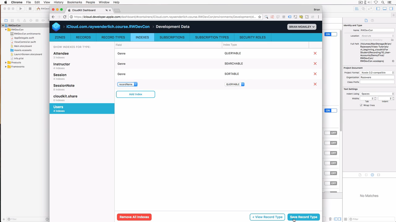396x222 pixels.
Task: Delete the recordName index row with its red X
Action: 315,84
